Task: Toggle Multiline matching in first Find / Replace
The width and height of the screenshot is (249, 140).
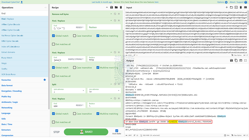Action: [x=98, y=36]
